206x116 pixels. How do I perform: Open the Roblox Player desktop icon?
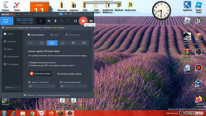pos(187,22)
